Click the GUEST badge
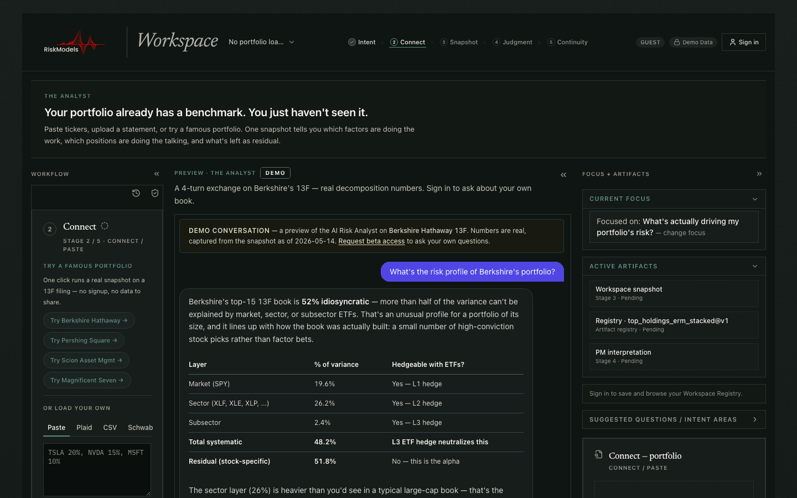Image resolution: width=797 pixels, height=498 pixels. pyautogui.click(x=650, y=42)
